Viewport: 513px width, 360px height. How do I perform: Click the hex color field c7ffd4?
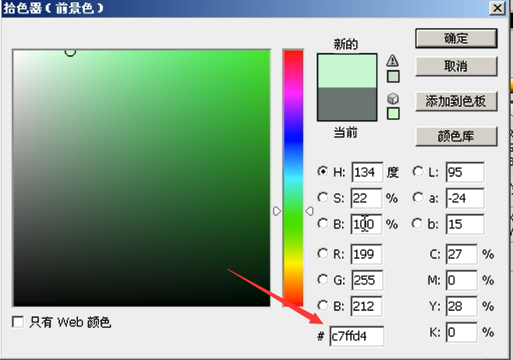[x=357, y=336]
